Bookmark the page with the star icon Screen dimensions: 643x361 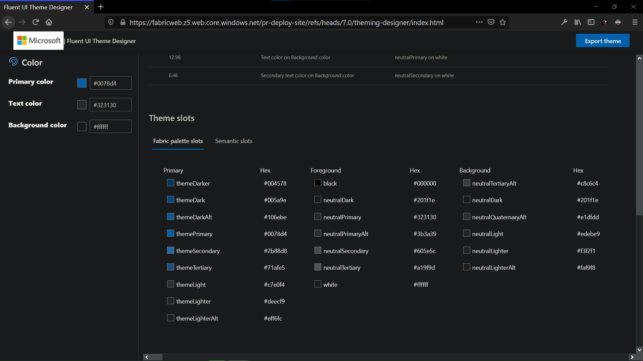click(503, 22)
